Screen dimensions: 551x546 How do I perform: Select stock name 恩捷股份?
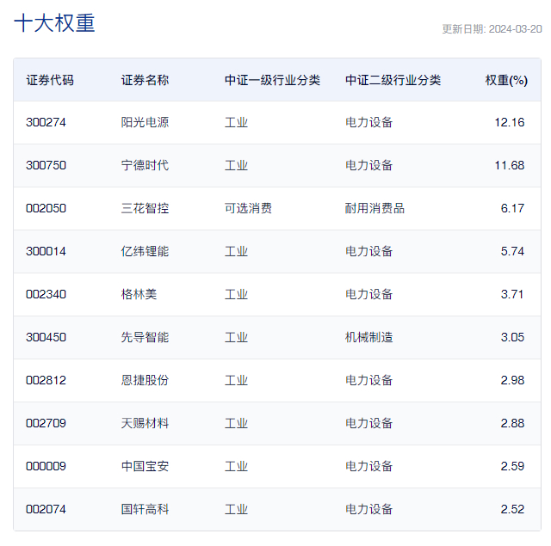[x=145, y=380]
